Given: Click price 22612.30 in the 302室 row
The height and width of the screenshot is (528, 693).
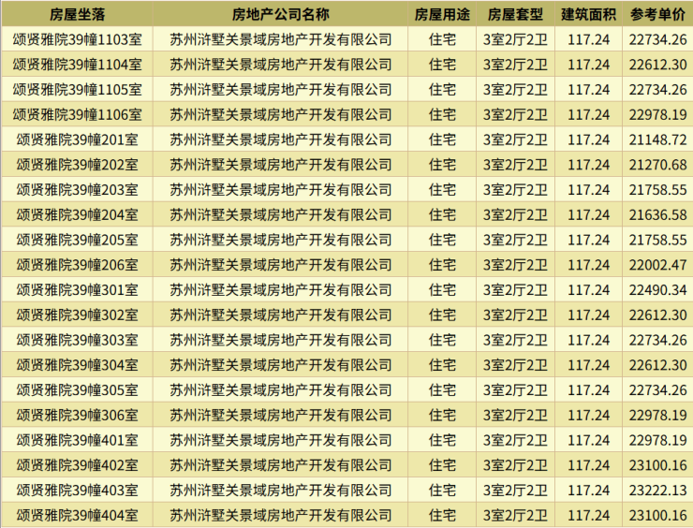Looking at the screenshot, I should pos(657,315).
